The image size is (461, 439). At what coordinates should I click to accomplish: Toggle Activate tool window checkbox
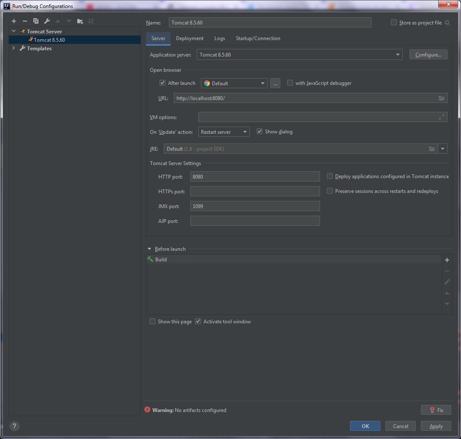pyautogui.click(x=198, y=321)
